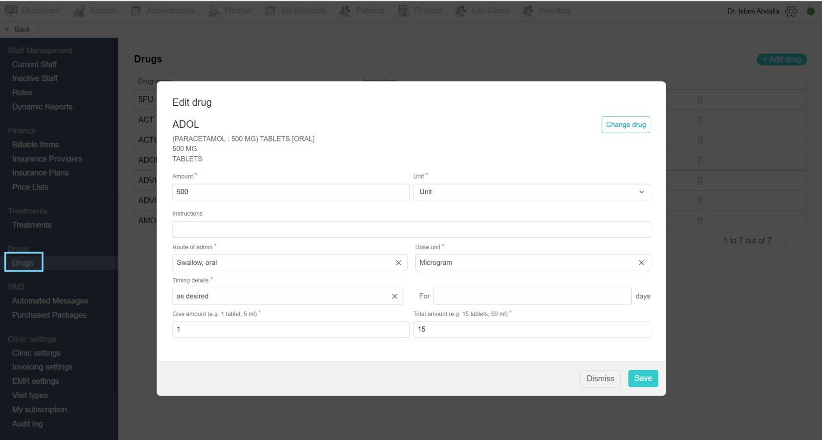Viewport: 822px width, 440px height.
Task: Clear the Timing details 'as desired' value
Action: 394,296
